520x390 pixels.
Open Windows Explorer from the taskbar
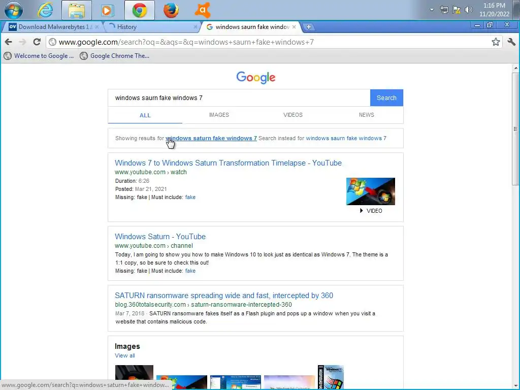[77, 10]
